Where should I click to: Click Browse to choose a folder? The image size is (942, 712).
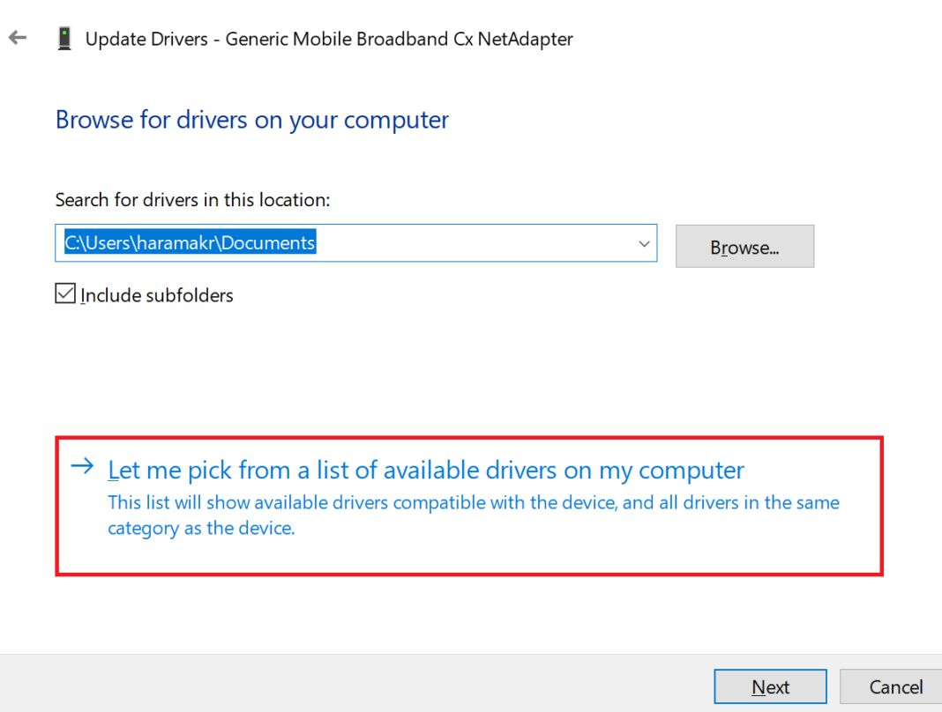coord(744,246)
